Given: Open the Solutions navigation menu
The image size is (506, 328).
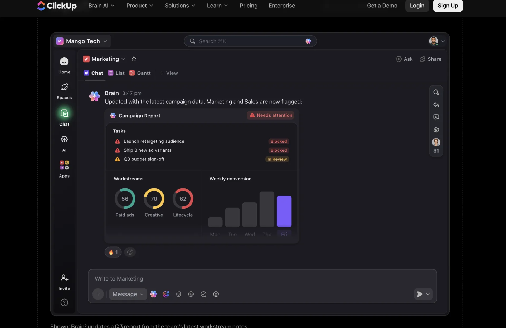Looking at the screenshot, I should tap(180, 6).
